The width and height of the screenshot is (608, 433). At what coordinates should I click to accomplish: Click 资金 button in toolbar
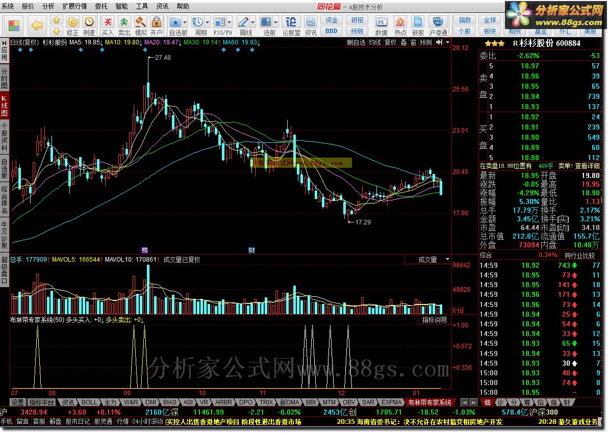click(x=332, y=20)
